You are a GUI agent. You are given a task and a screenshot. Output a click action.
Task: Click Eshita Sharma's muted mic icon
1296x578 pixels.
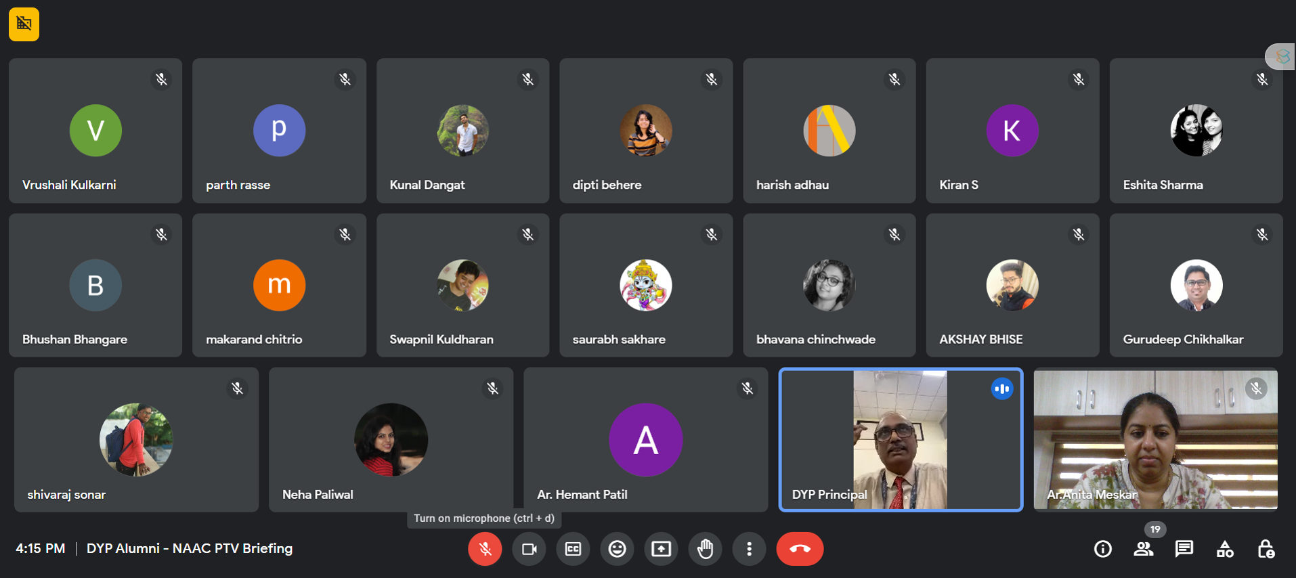tap(1262, 79)
